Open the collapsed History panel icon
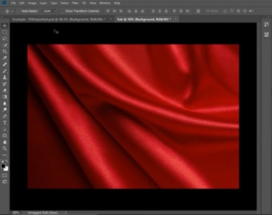Image resolution: width=272 pixels, height=215 pixels. 267,24
